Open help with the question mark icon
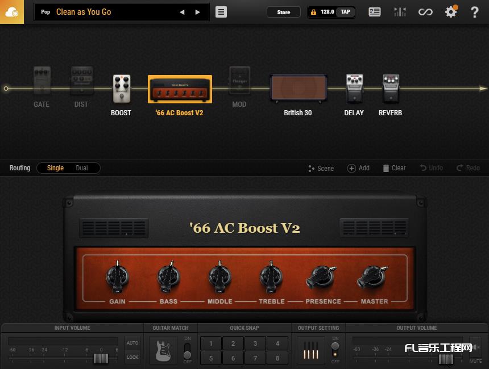The width and height of the screenshot is (489, 369). click(475, 11)
